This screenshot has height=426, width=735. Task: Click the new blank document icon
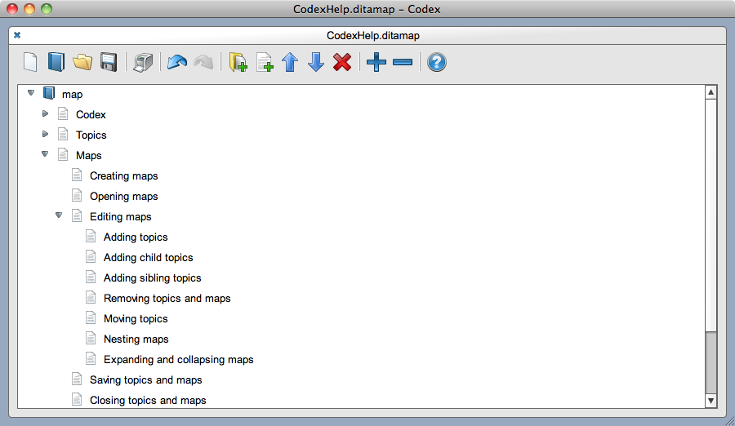coord(30,62)
